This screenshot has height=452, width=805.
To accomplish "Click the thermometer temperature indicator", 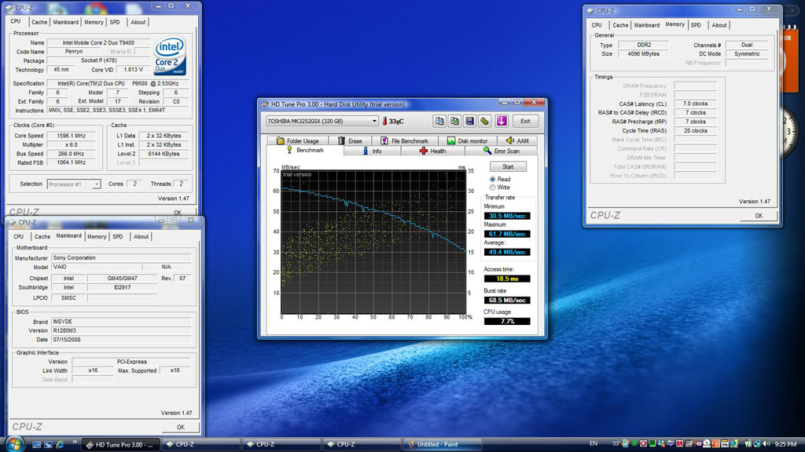I will pyautogui.click(x=385, y=122).
